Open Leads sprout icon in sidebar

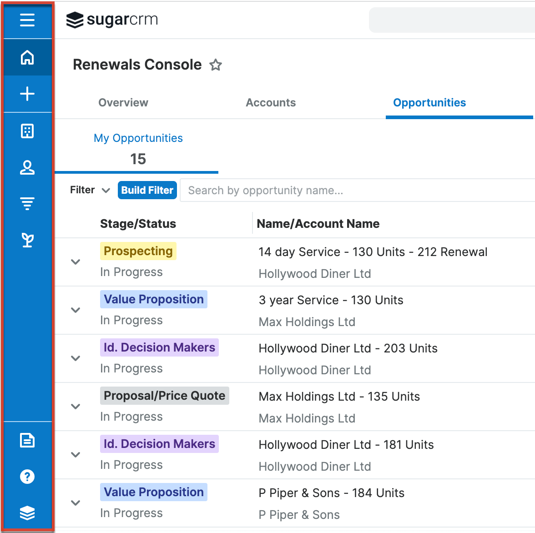click(27, 240)
